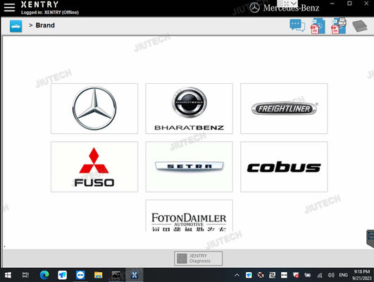The width and height of the screenshot is (374, 282).
Task: Open the network status tray icon
Action: [320, 276]
